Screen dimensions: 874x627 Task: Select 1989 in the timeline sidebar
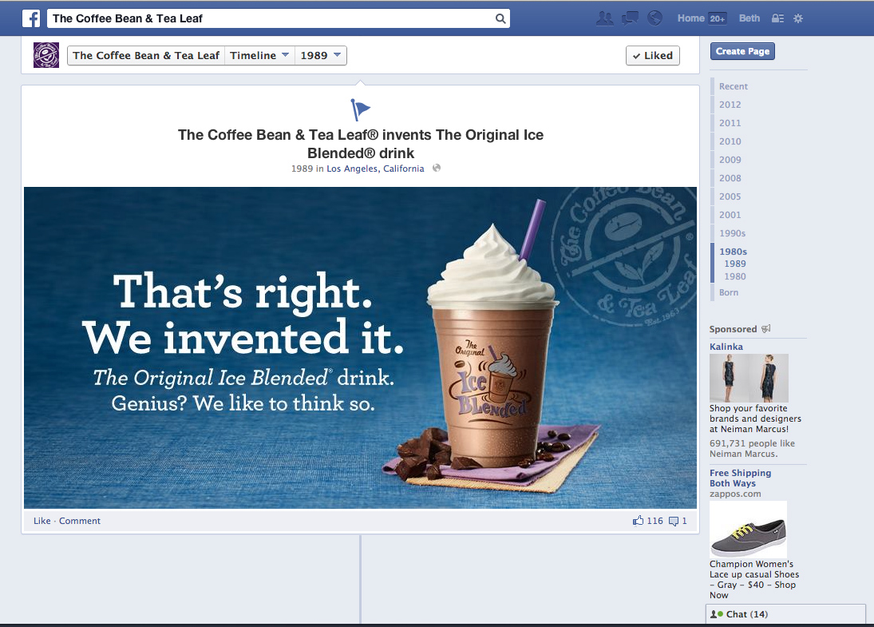pyautogui.click(x=734, y=264)
